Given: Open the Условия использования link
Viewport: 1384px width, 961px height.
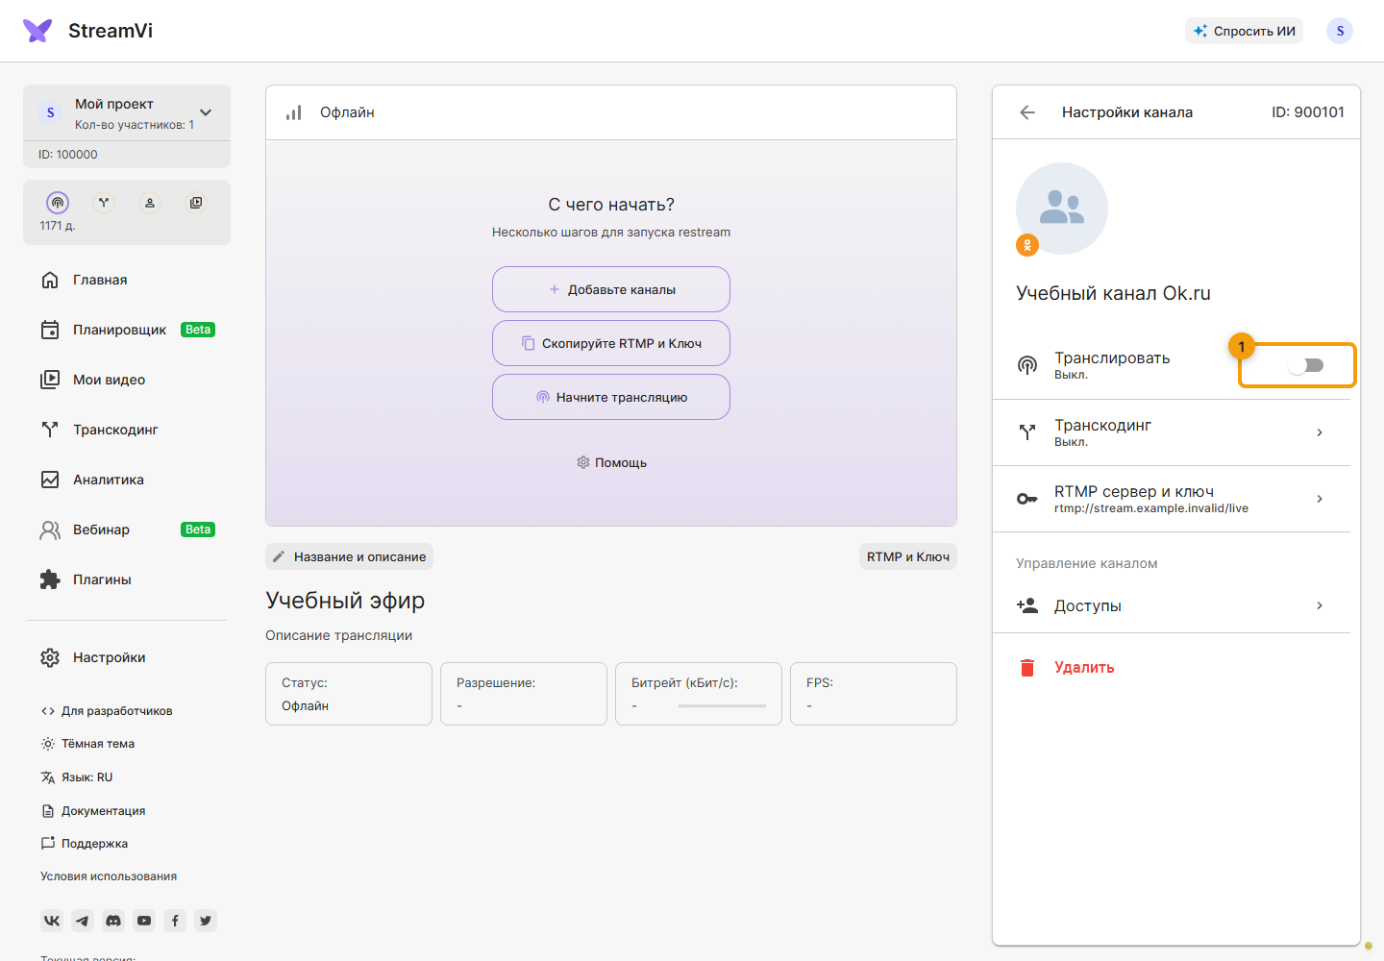Looking at the screenshot, I should tap(109, 876).
